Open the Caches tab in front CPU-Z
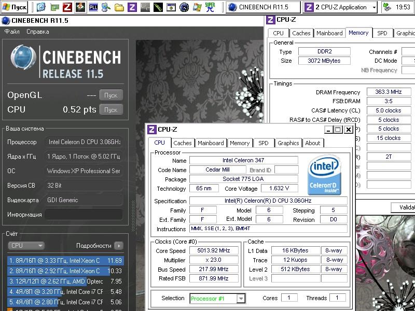The width and height of the screenshot is (415, 311). pyautogui.click(x=183, y=143)
